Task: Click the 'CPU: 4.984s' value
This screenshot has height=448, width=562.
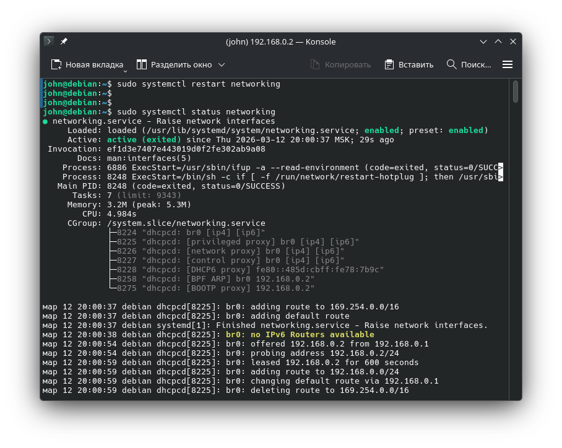Action: click(121, 214)
